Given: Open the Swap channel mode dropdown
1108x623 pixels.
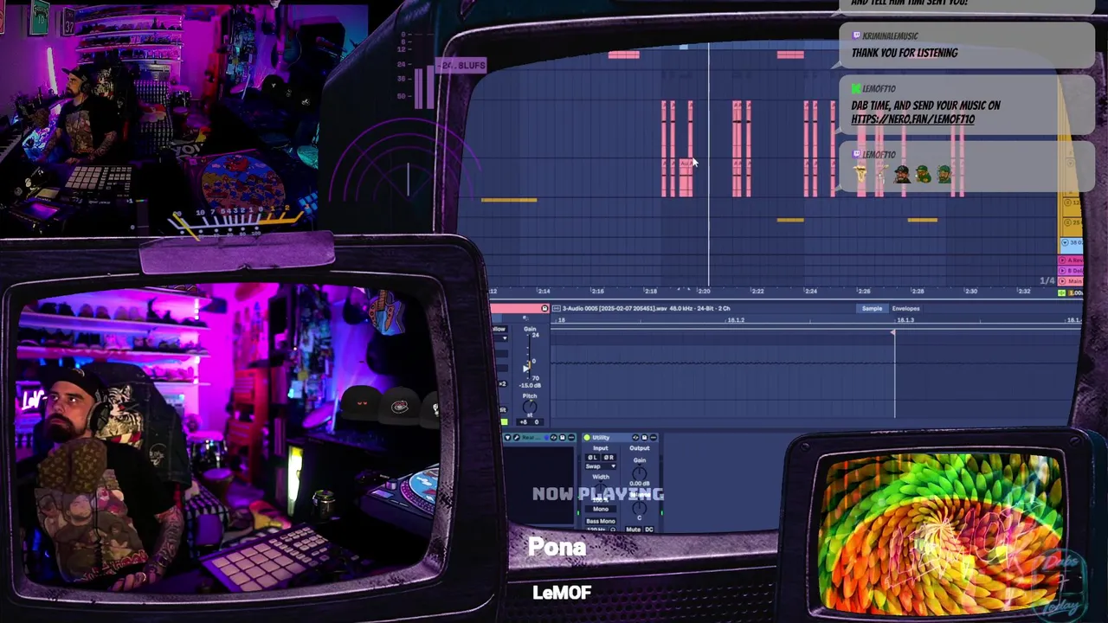Looking at the screenshot, I should point(601,466).
